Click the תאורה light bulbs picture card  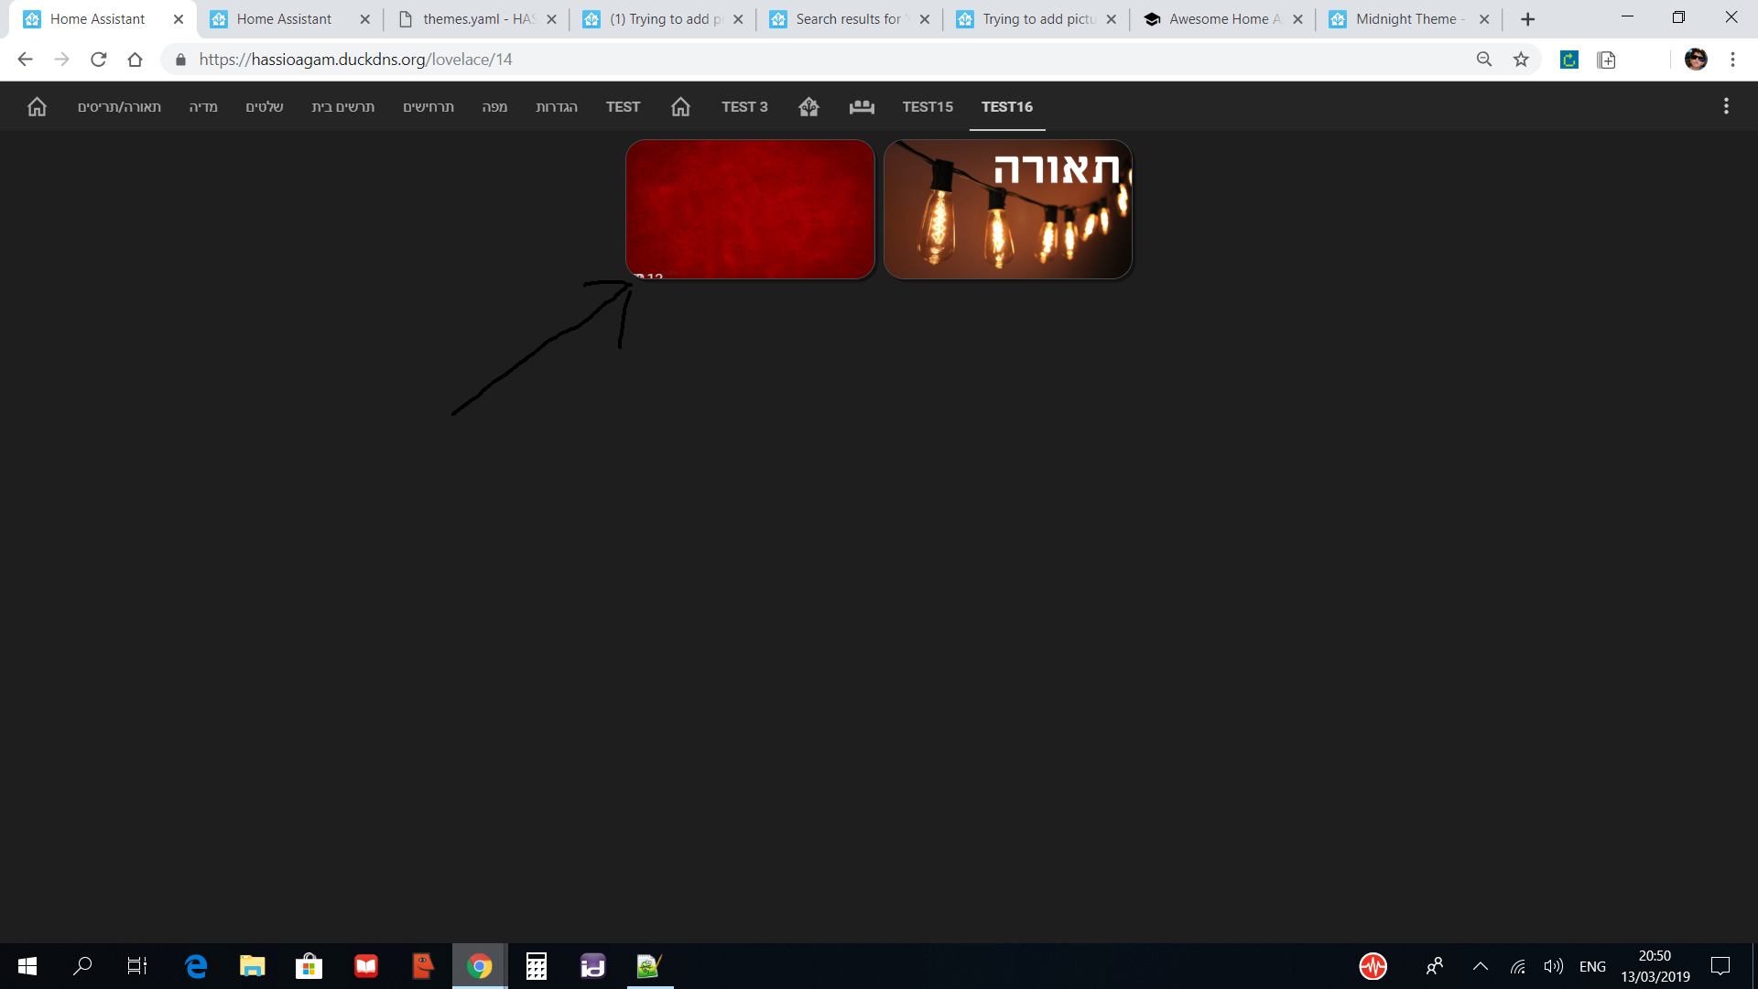(x=1007, y=209)
